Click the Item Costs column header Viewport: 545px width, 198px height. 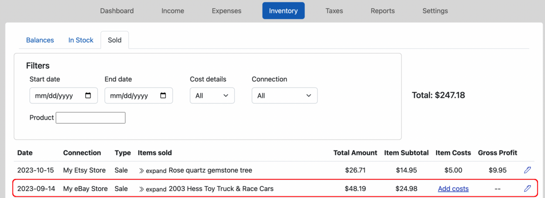453,153
